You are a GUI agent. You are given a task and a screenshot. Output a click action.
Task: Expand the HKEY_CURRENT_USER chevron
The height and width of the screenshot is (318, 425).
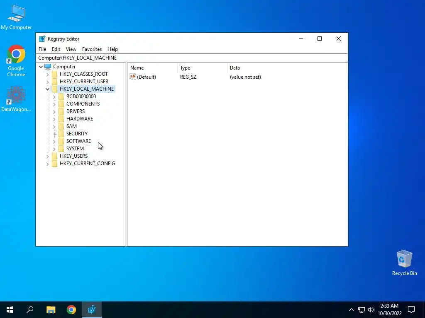pyautogui.click(x=48, y=82)
